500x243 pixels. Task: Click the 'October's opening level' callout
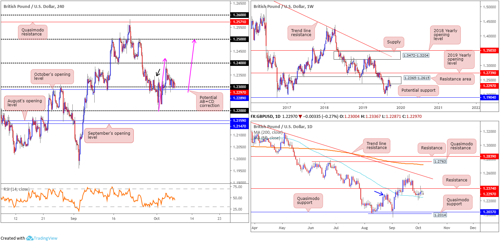tap(52, 77)
